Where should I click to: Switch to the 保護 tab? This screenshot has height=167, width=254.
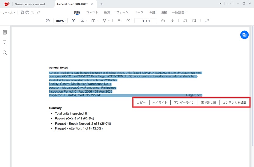click(152, 12)
